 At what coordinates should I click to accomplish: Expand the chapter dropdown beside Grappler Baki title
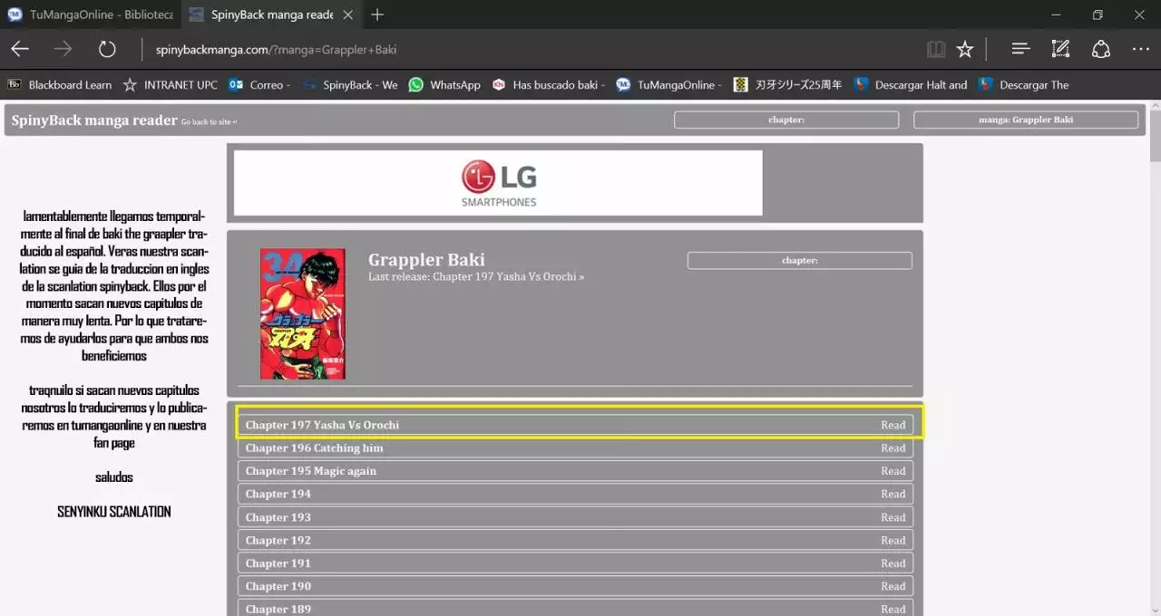point(799,261)
